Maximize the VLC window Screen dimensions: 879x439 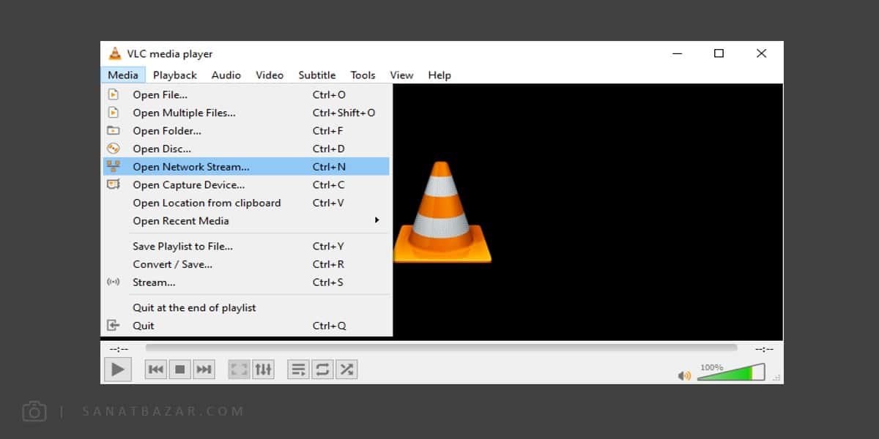point(719,53)
